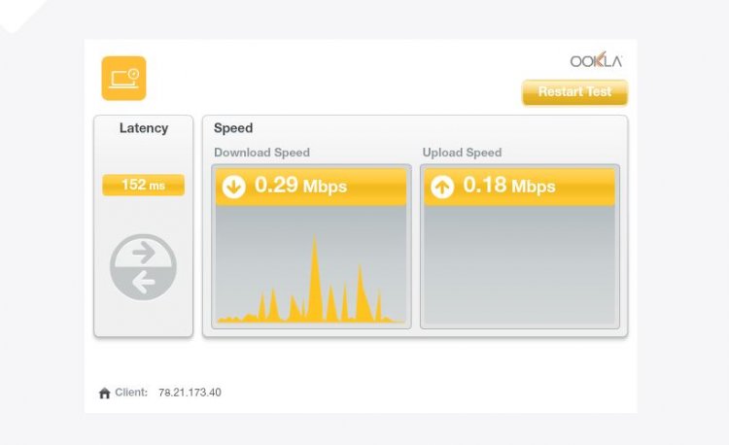This screenshot has width=729, height=445.
Task: Click the download speed graph
Action: 311,264
